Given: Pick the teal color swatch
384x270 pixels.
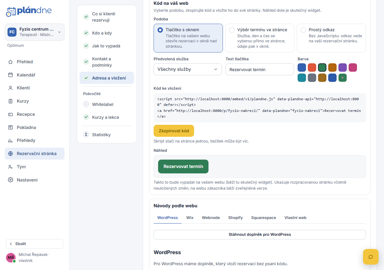Looking at the screenshot, I should click(x=302, y=78).
